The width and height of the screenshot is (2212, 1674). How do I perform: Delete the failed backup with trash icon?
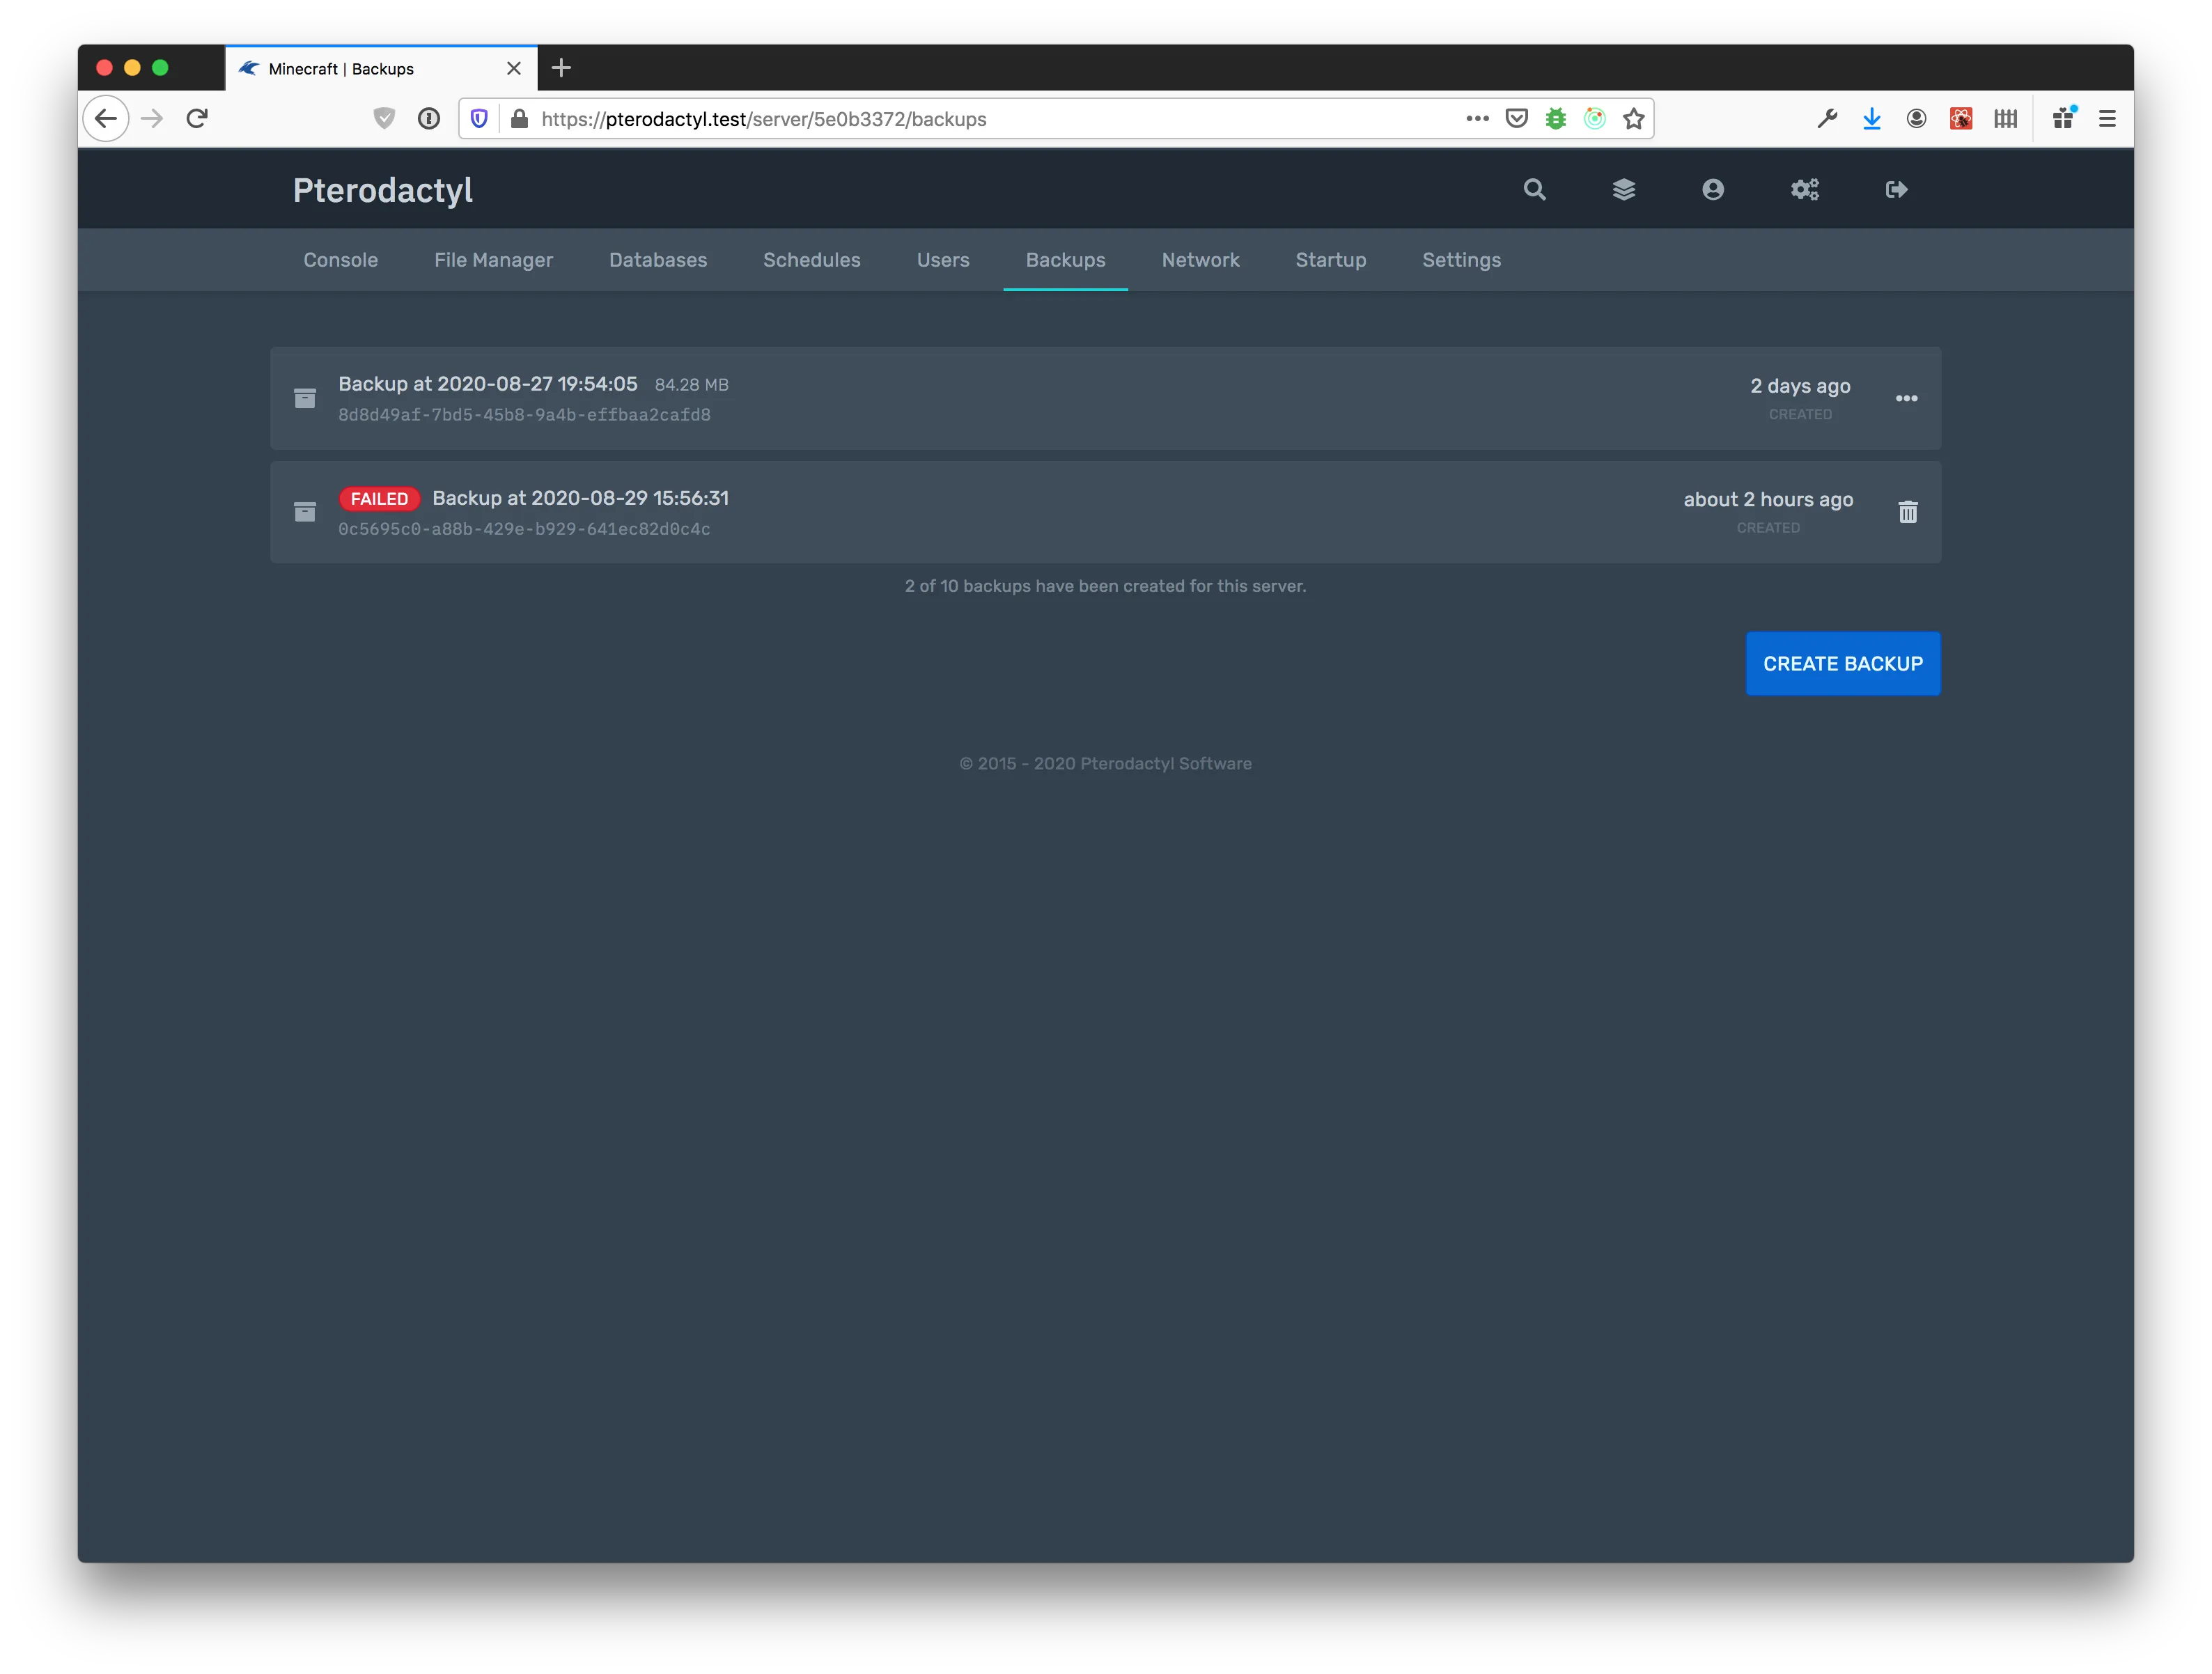tap(1907, 512)
